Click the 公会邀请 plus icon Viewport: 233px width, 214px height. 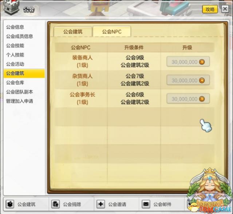100,204
